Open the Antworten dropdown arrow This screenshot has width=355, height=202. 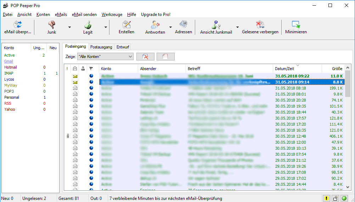click(x=170, y=27)
